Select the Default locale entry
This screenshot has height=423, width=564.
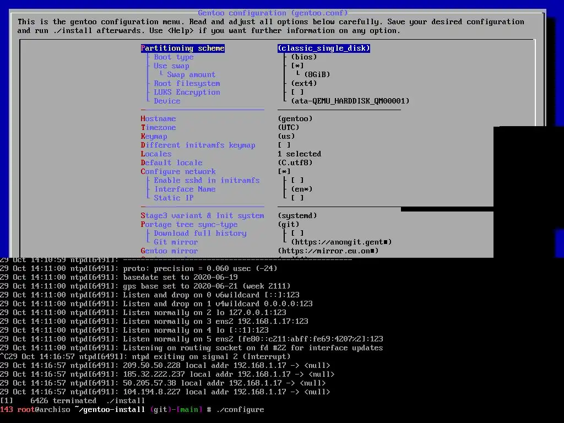tap(172, 162)
